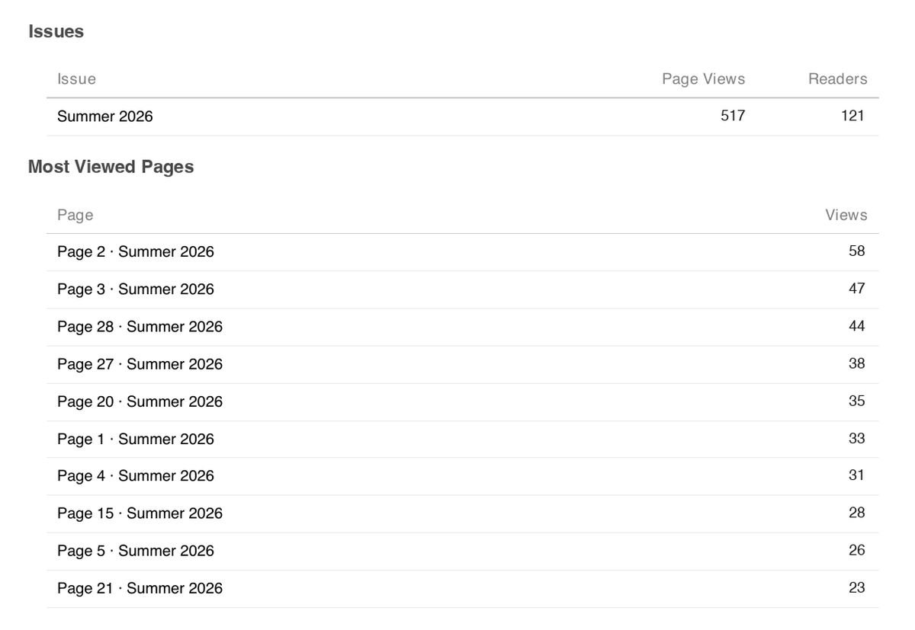The image size is (915, 630).
Task: Open Page 28 · Summer 2026 row
Action: click(462, 327)
